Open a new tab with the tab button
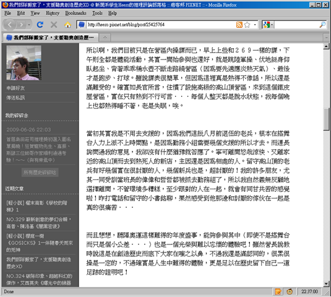Viewport: 331px width, 297px height. (x=105, y=38)
